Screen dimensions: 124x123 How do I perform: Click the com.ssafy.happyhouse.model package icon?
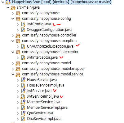point(18,63)
